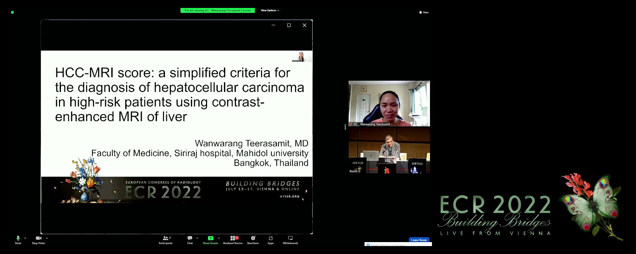Select Wanwarang Teerasamit's video thumbnail
The height and width of the screenshot is (254, 636).
(389, 104)
